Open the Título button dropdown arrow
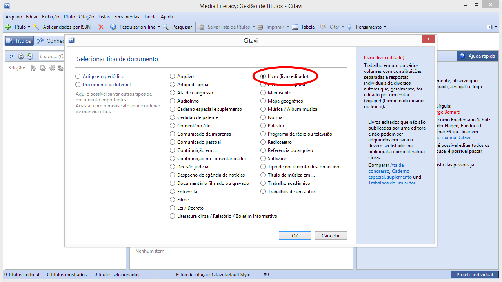Image resolution: width=502 pixels, height=282 pixels. click(29, 27)
